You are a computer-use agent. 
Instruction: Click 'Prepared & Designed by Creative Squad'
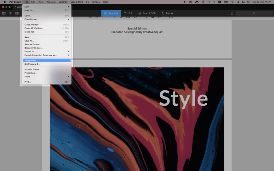pyautogui.click(x=137, y=32)
